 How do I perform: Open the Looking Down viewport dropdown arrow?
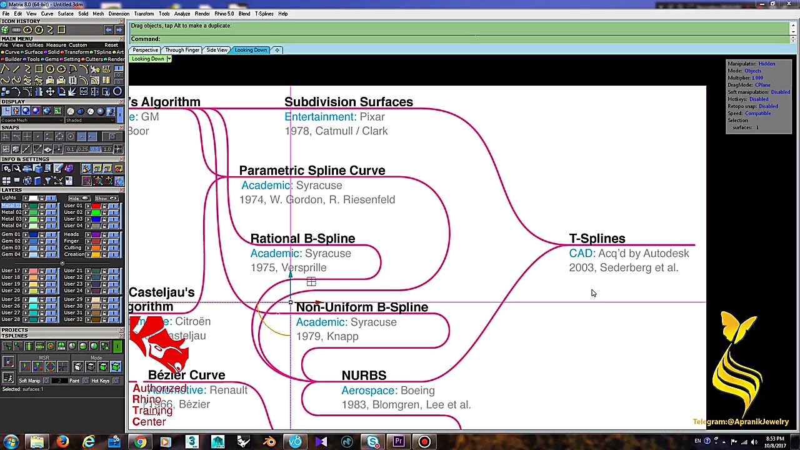[x=168, y=59]
